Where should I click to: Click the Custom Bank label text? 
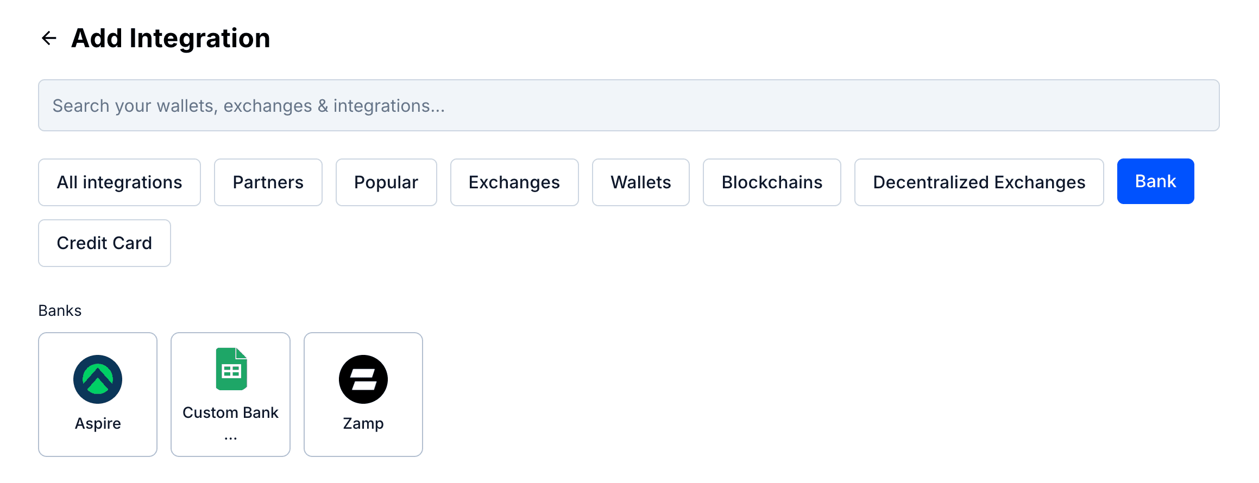pos(230,412)
